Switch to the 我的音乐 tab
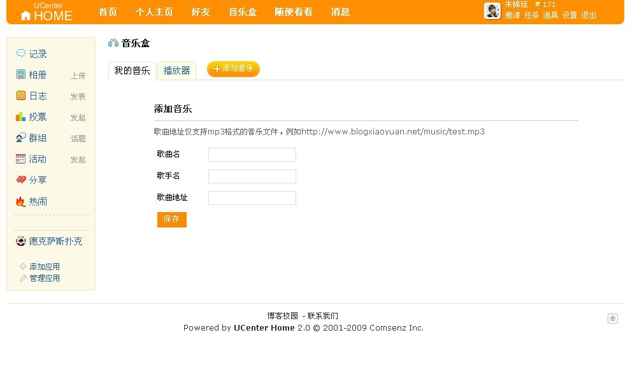 132,71
